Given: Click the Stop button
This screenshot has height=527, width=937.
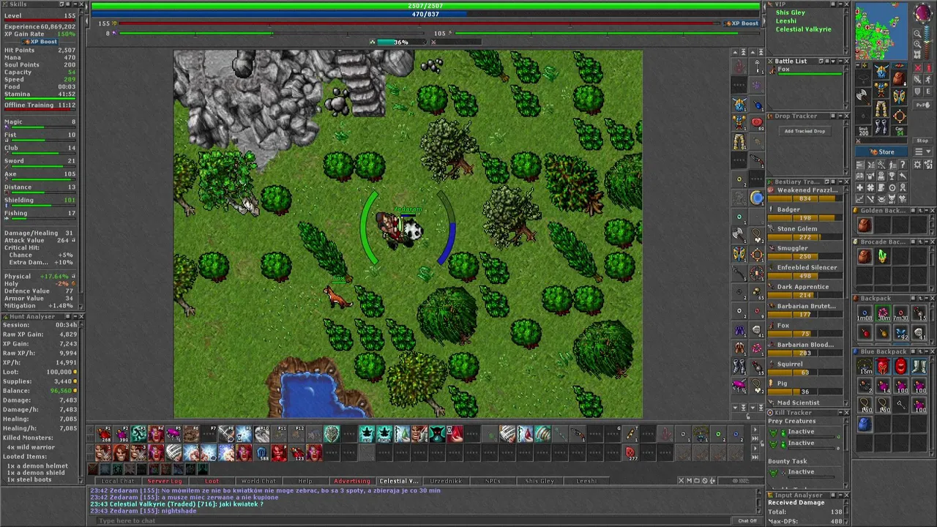Looking at the screenshot, I should point(922,141).
